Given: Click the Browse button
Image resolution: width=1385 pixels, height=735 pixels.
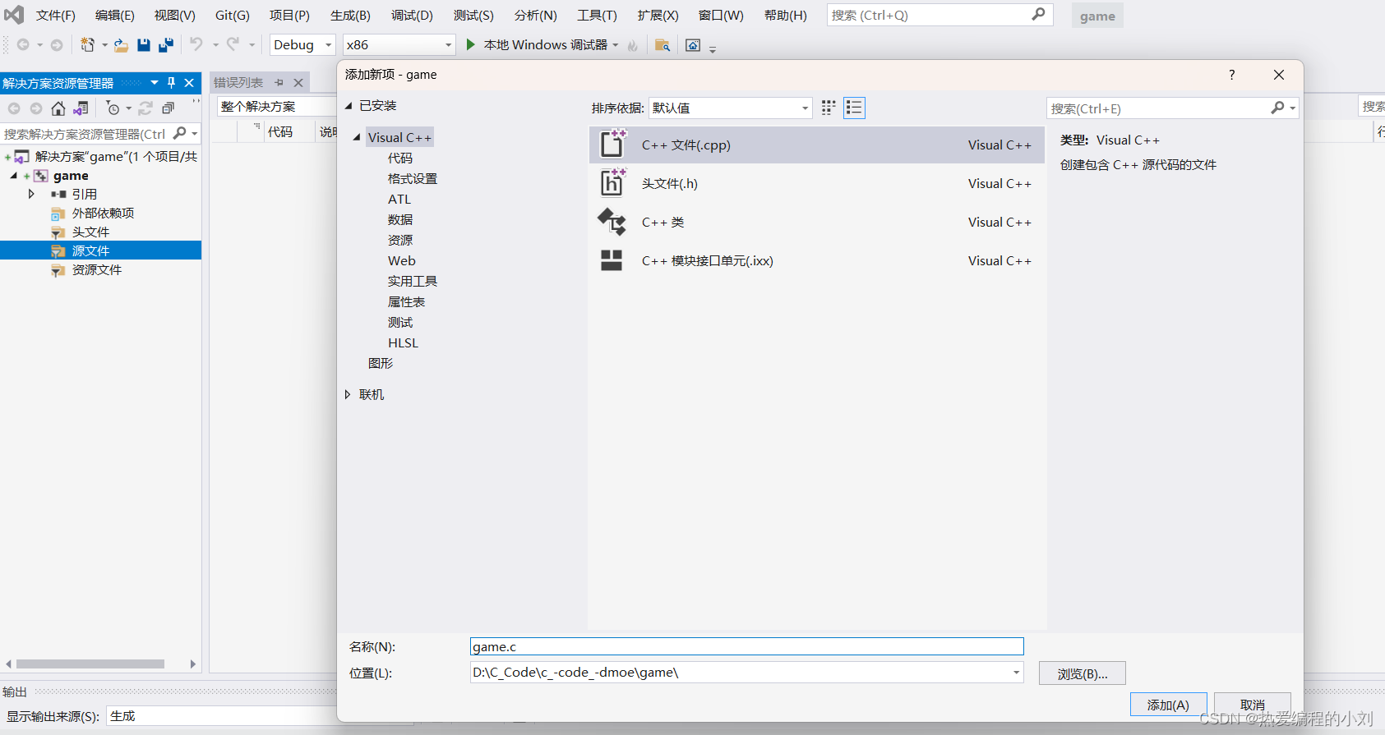Looking at the screenshot, I should click(x=1082, y=673).
